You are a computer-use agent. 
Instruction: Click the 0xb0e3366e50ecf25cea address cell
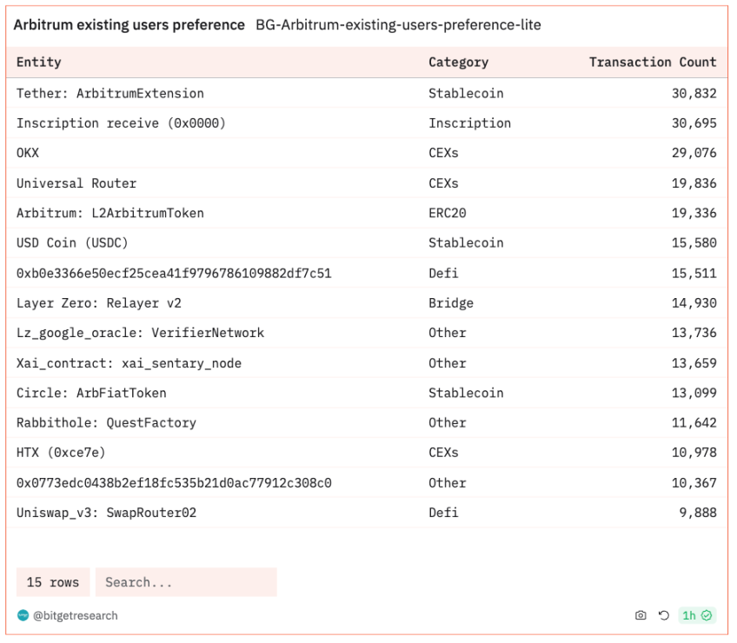click(174, 274)
